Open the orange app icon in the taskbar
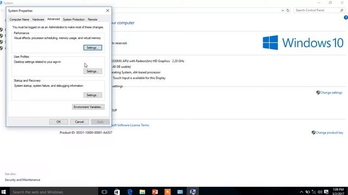Screen dimensions: 348x195 [x=167, y=192]
